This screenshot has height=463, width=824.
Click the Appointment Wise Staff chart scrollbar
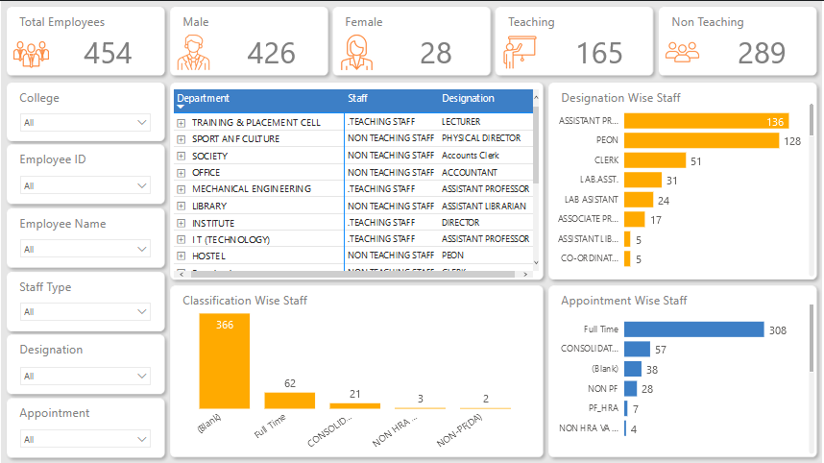(x=812, y=339)
